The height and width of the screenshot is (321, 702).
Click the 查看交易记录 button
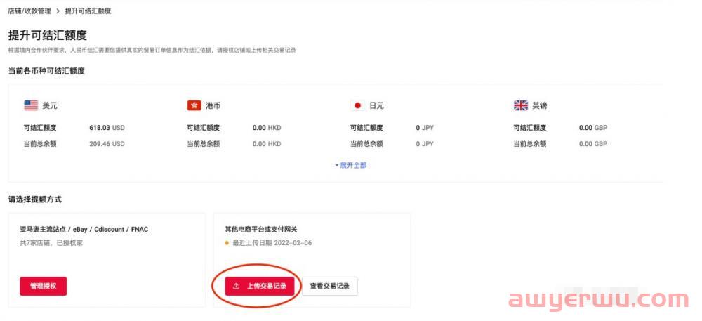click(x=330, y=286)
